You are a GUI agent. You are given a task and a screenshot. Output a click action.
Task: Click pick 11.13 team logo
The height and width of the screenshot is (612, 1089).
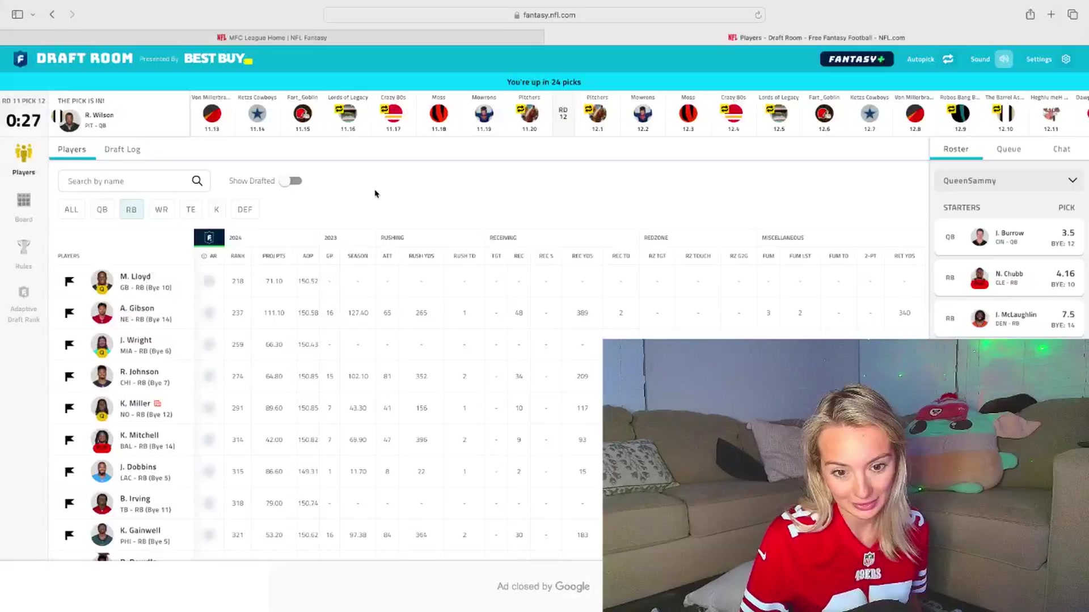tap(212, 114)
